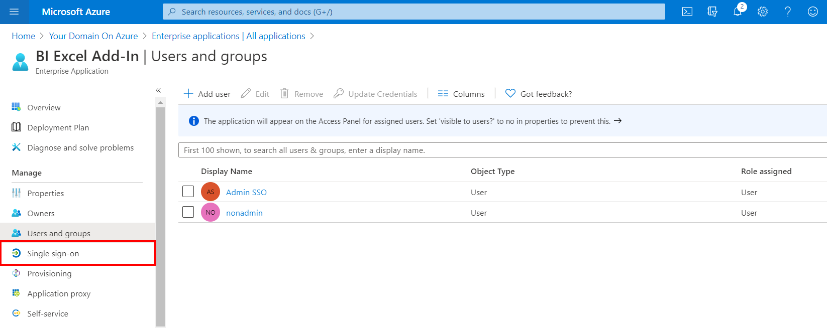
Task: Click the Add user label
Action: 215,94
